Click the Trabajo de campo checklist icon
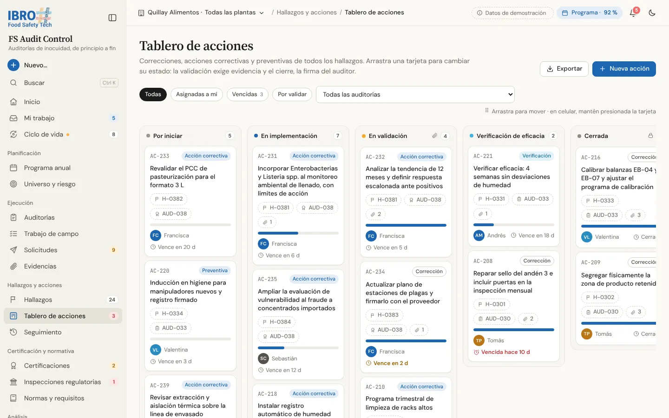Screen dimensions: 669x418 tap(13, 234)
